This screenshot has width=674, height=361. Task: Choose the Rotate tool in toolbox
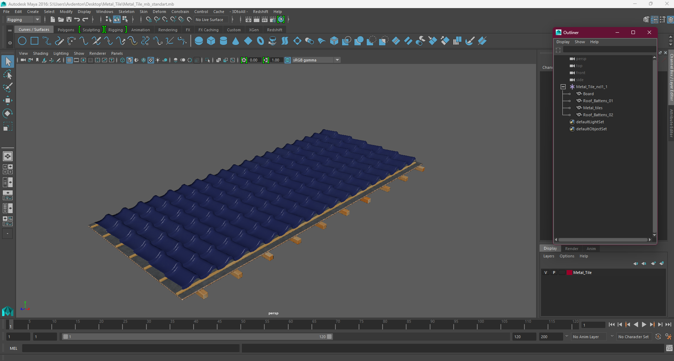point(8,113)
